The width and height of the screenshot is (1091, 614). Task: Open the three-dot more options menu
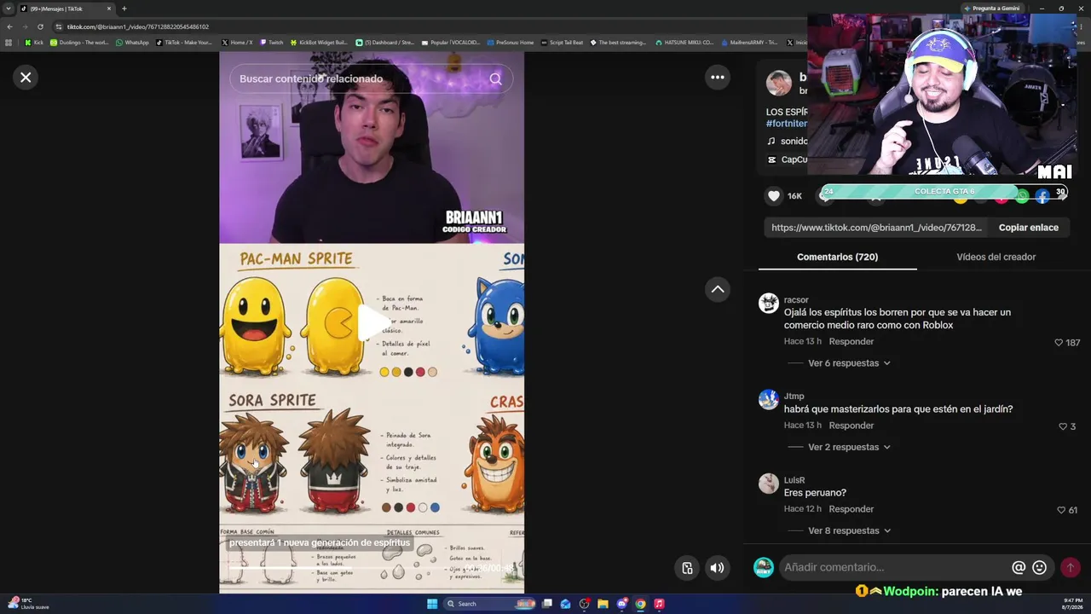[718, 78]
